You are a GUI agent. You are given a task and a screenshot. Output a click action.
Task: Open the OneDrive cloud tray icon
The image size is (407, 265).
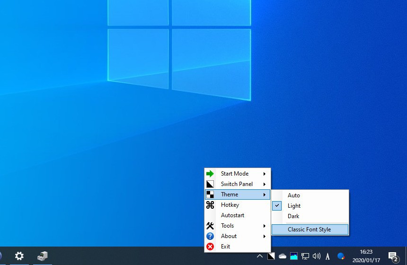(x=283, y=256)
